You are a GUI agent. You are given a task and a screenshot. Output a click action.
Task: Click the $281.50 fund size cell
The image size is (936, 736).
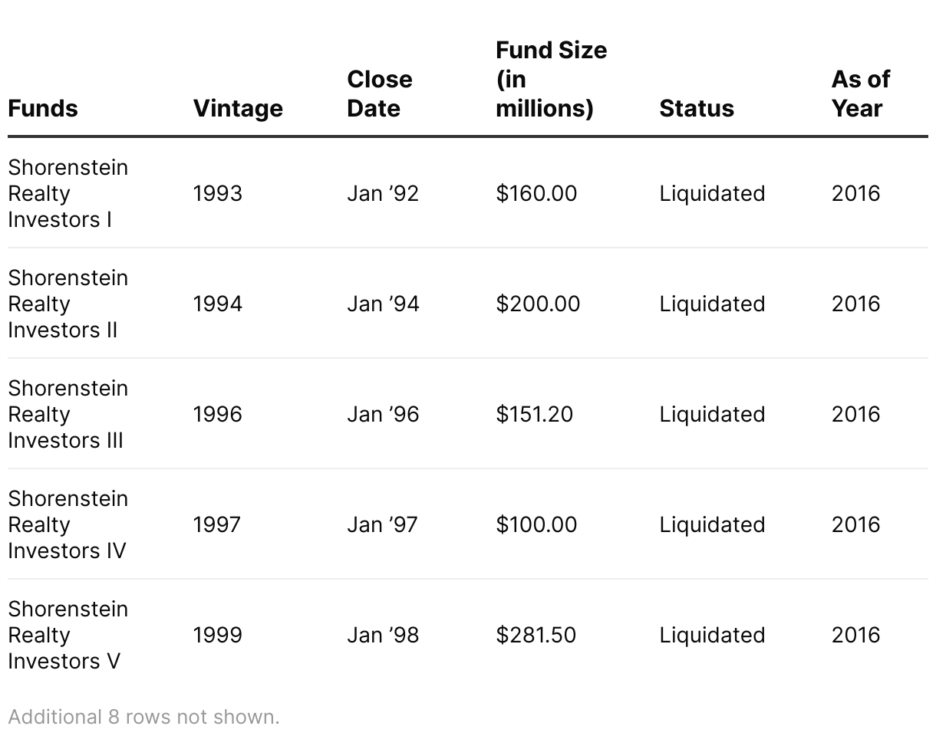(x=536, y=635)
